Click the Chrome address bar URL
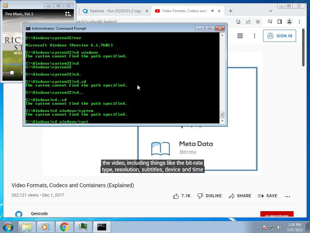 point(97,22)
